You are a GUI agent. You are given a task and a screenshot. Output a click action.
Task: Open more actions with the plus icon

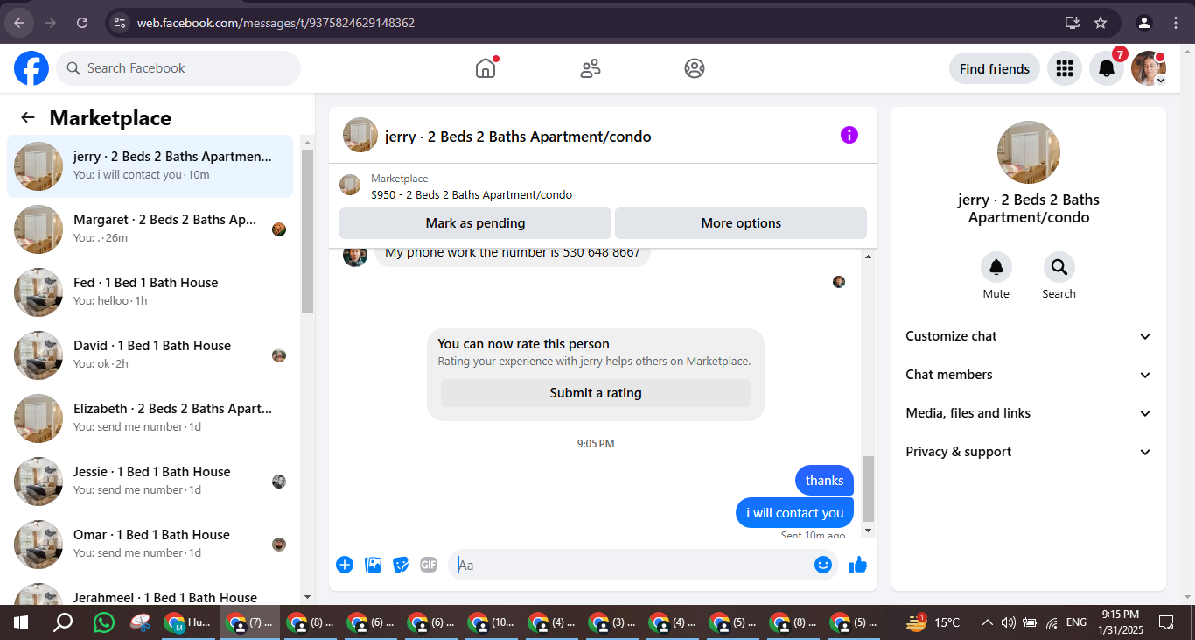(345, 565)
